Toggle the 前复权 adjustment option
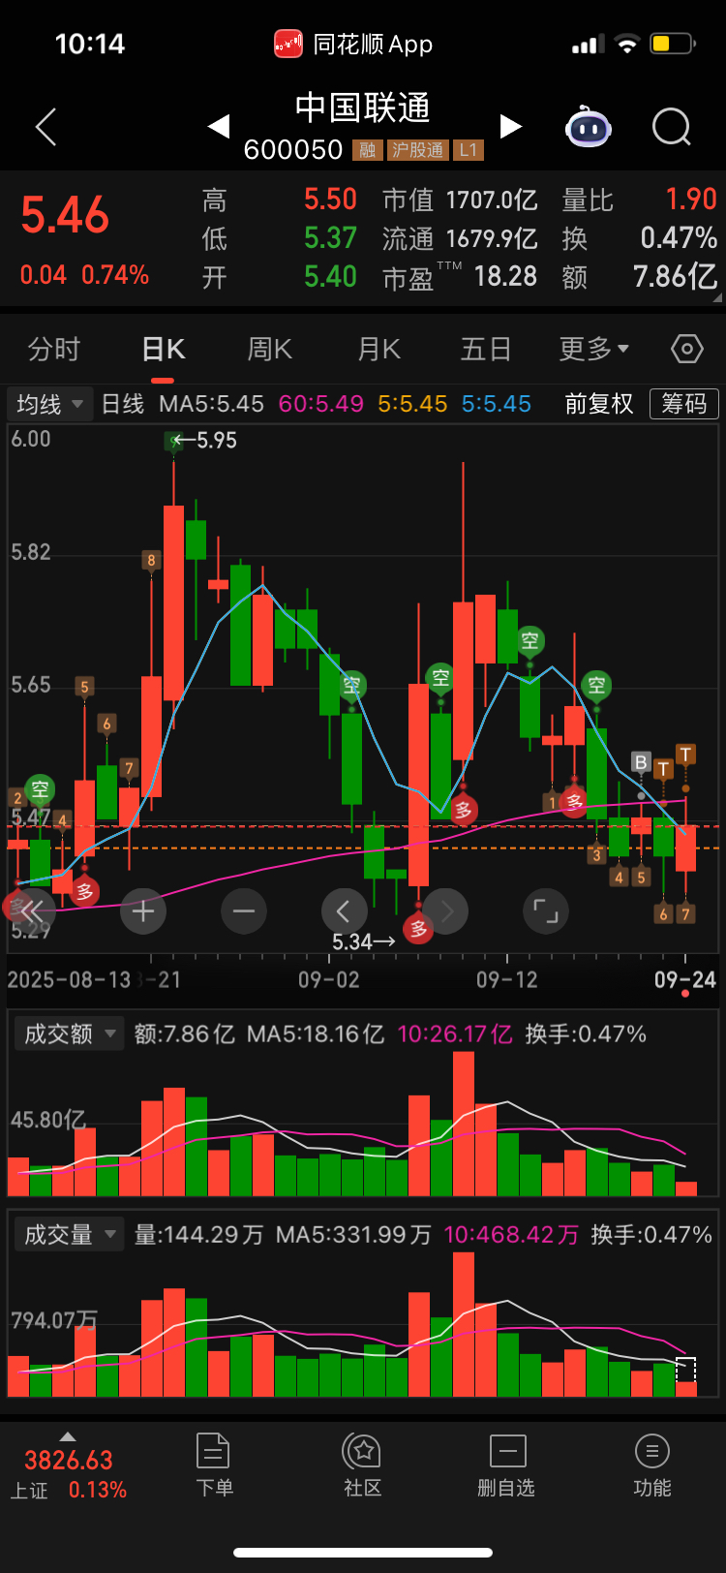726x1573 pixels. 599,404
